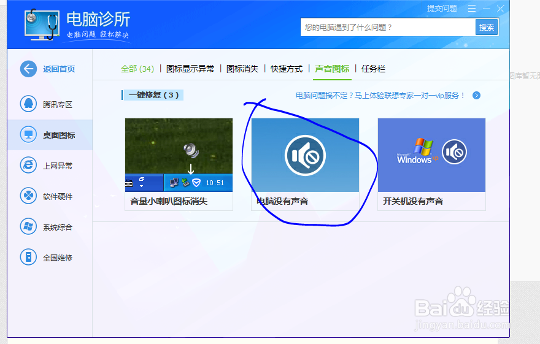Open the Windows XP 开关机没有声音 thumbnail
Image resolution: width=540 pixels, height=344 pixels.
431,155
